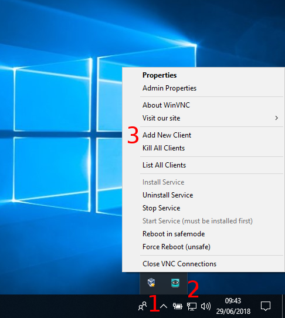Click the battery power tray icon
Viewport: 285px width, 318px height.
[x=177, y=306]
